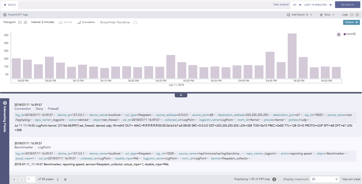
Task: Collapse the histogram panel with divider handle
Action: [181, 95]
